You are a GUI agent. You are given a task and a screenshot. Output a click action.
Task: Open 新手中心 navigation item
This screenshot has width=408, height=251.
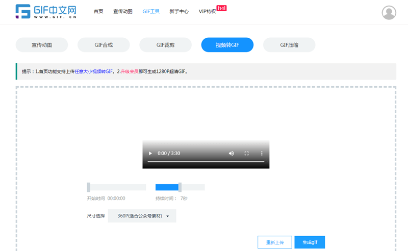pyautogui.click(x=179, y=11)
